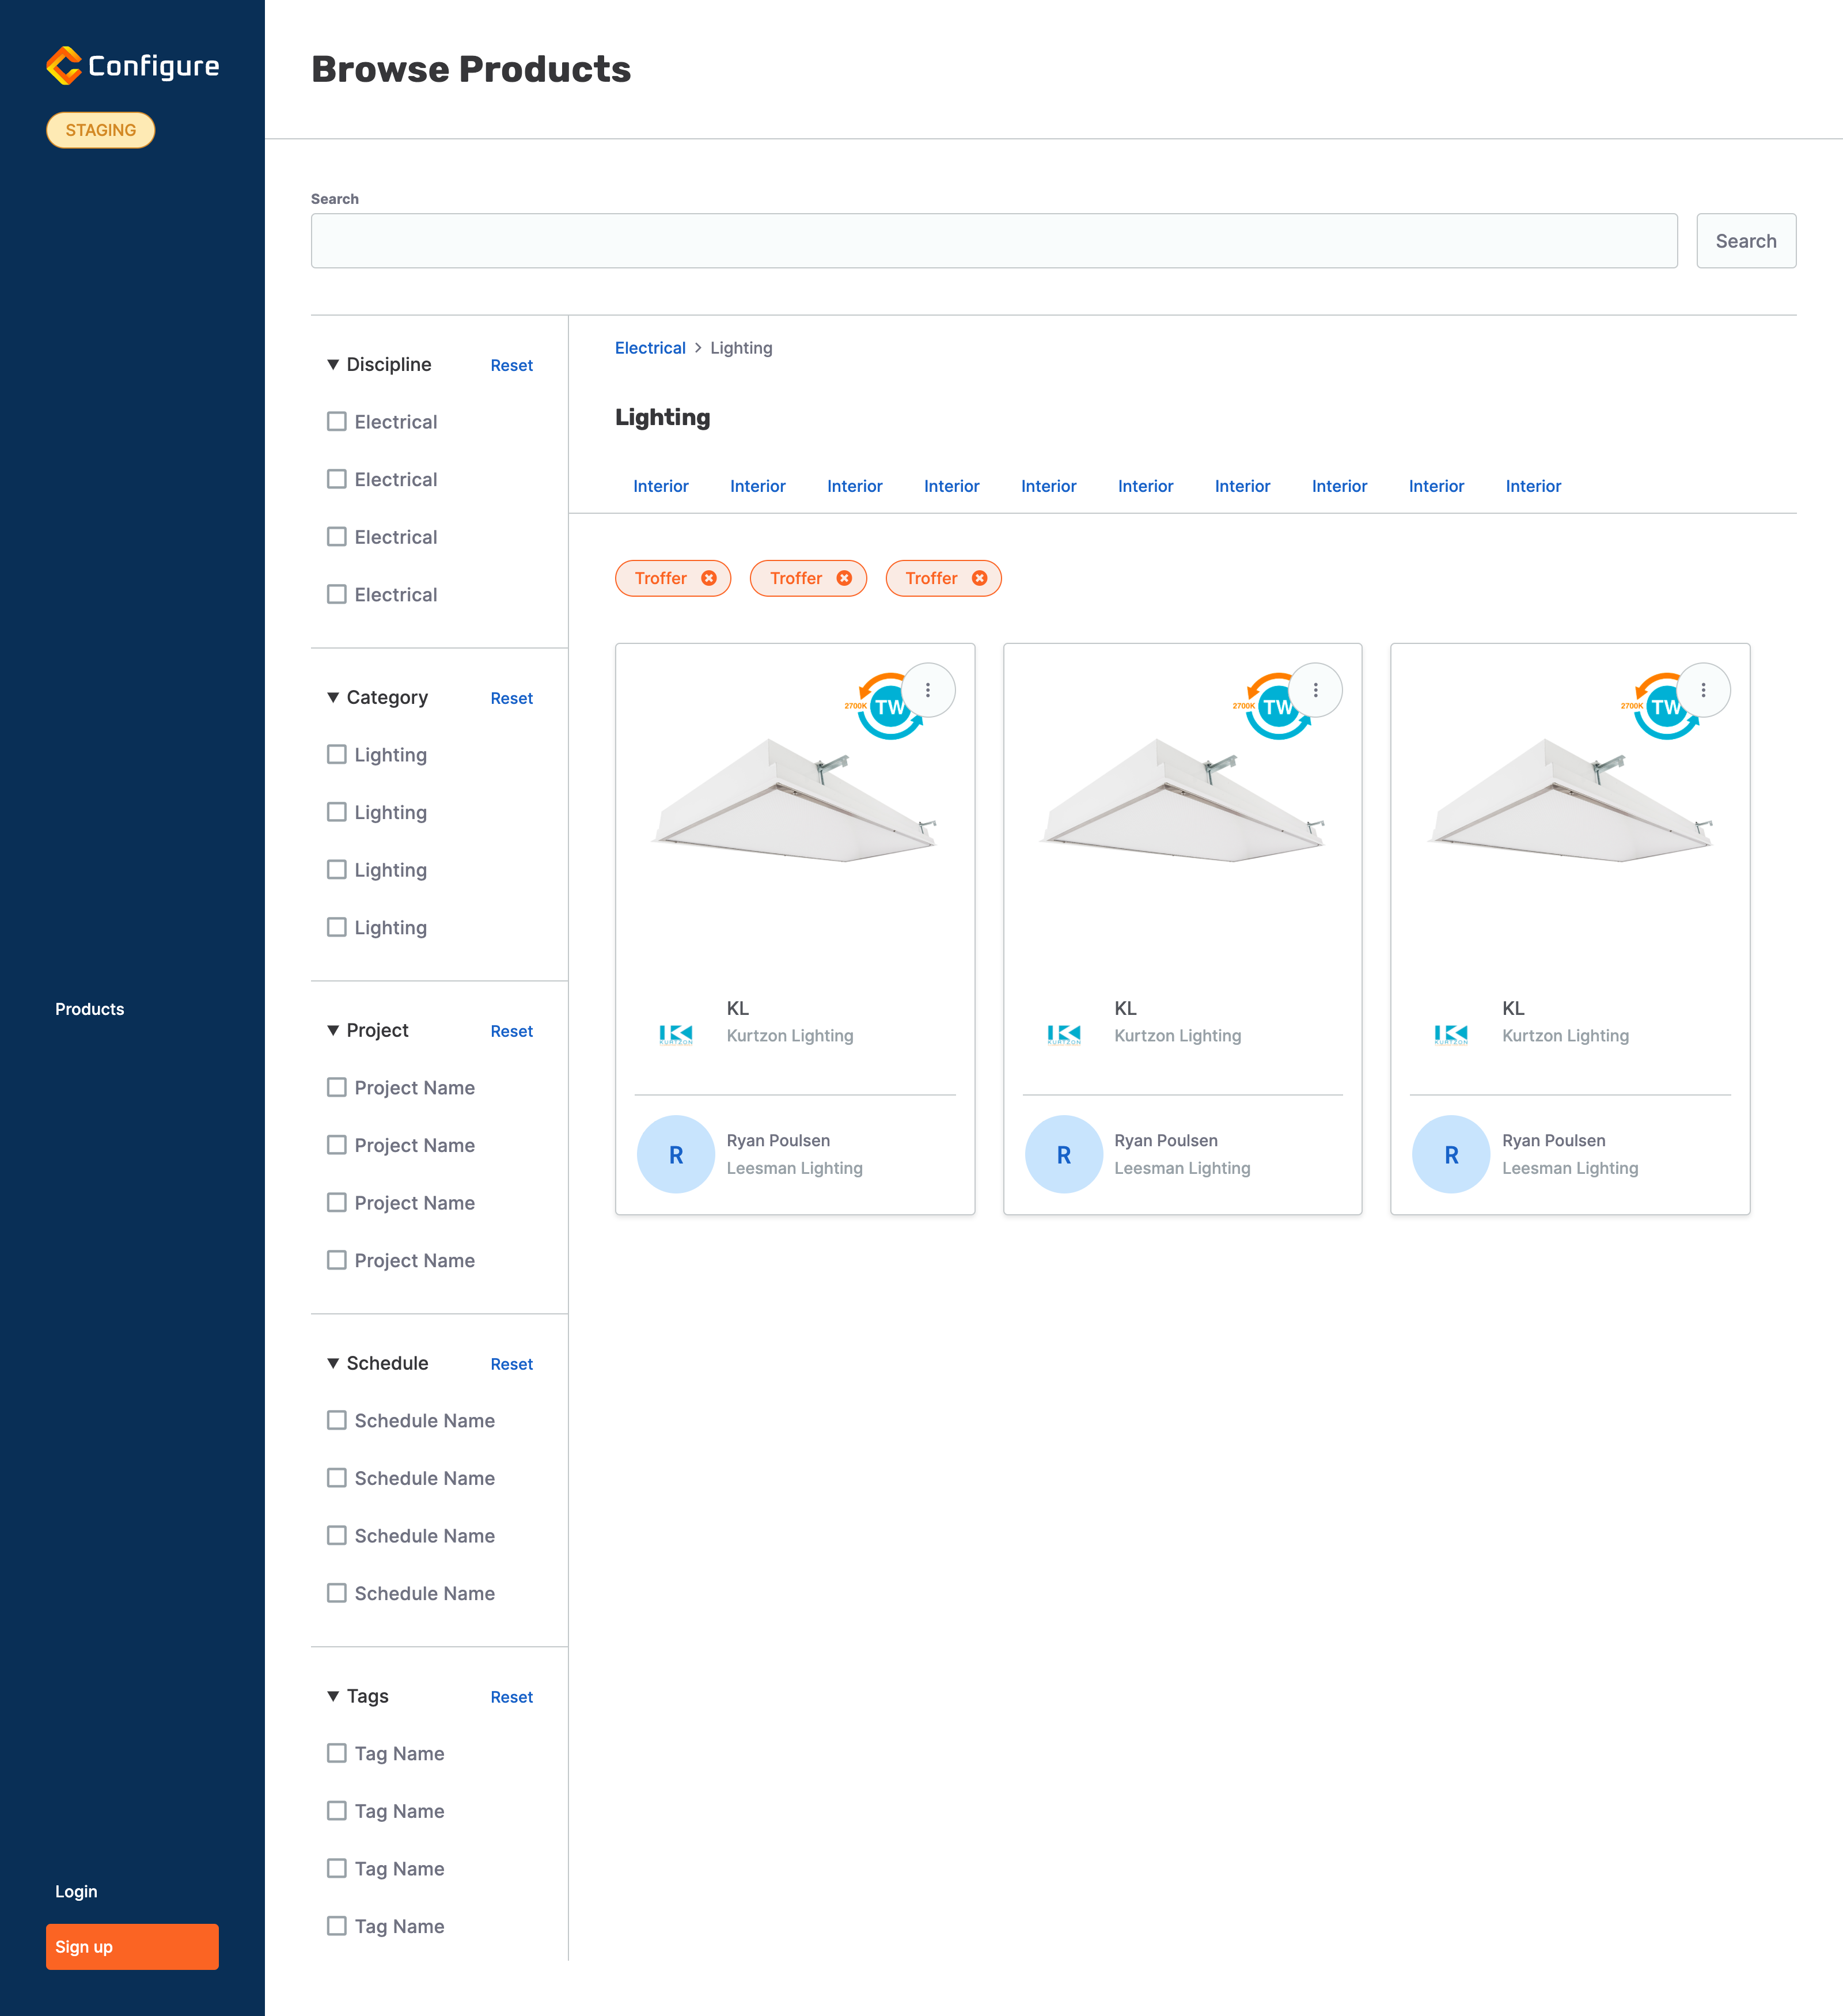Go to Electrical in the breadcrumb

650,348
